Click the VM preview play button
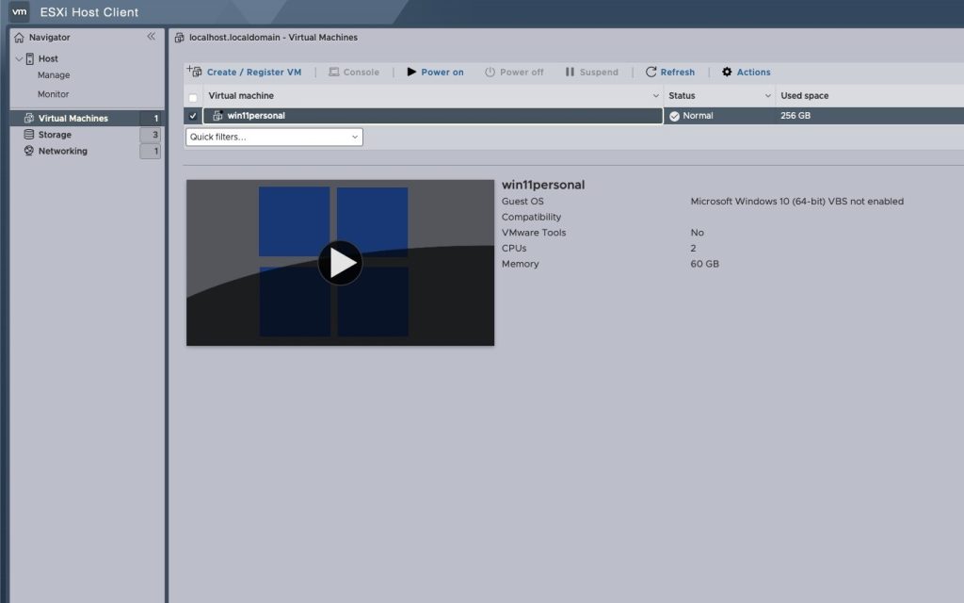 pos(340,263)
